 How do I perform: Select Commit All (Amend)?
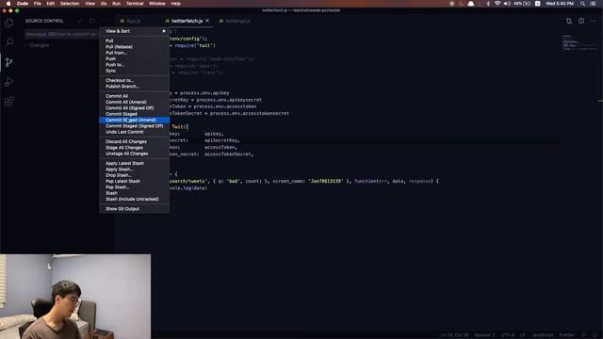[x=134, y=103]
